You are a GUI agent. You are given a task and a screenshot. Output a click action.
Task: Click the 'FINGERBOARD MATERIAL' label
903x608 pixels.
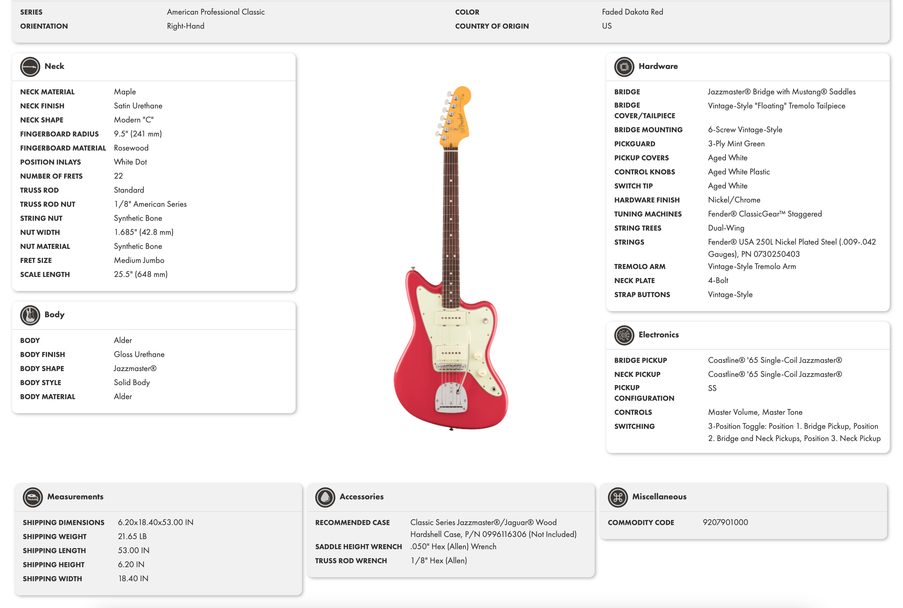pyautogui.click(x=63, y=148)
